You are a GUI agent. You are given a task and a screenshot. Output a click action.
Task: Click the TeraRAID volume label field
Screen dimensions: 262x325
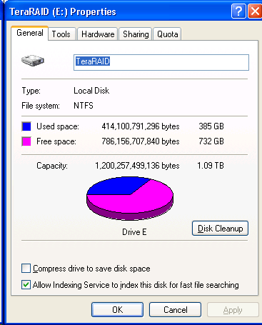[161, 62]
